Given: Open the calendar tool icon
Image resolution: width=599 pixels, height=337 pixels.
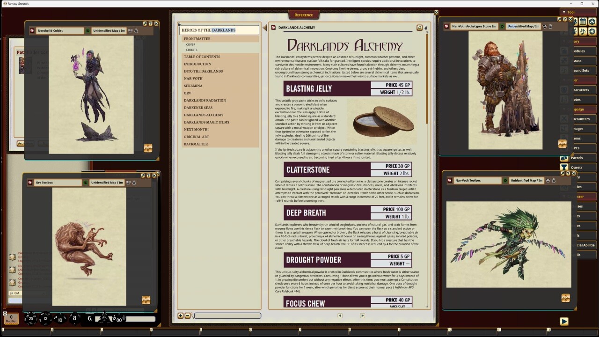Looking at the screenshot, I should 583,22.
